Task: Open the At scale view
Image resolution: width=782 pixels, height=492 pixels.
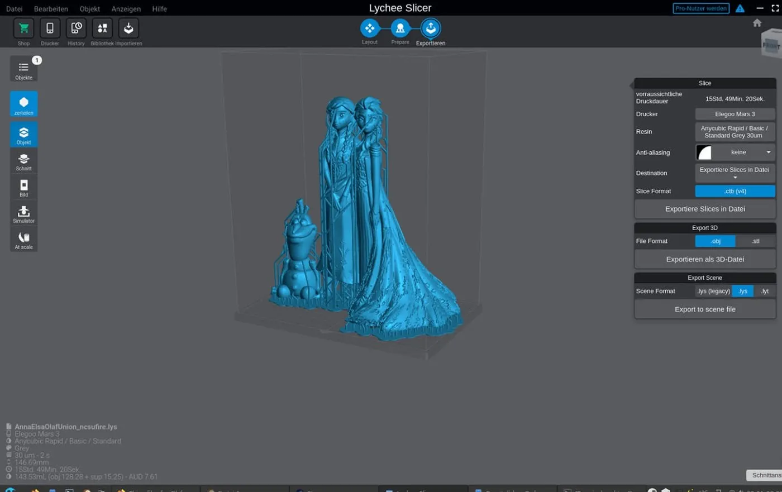Action: (23, 240)
